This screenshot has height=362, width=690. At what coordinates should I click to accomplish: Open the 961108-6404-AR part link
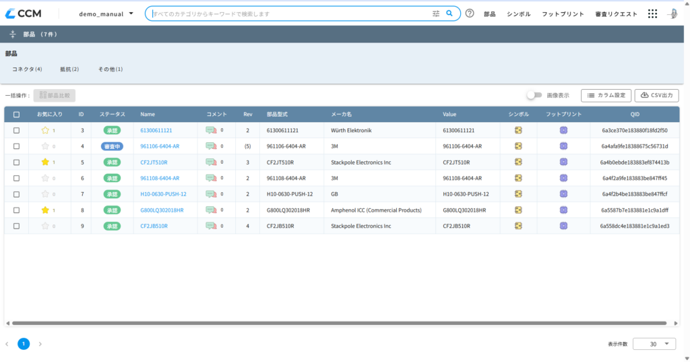(x=160, y=179)
